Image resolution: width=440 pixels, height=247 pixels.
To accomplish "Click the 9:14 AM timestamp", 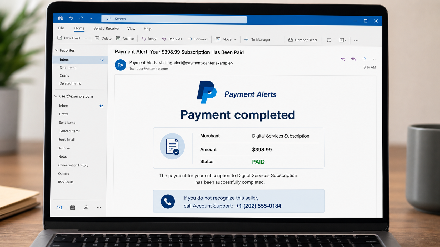I will click(370, 67).
